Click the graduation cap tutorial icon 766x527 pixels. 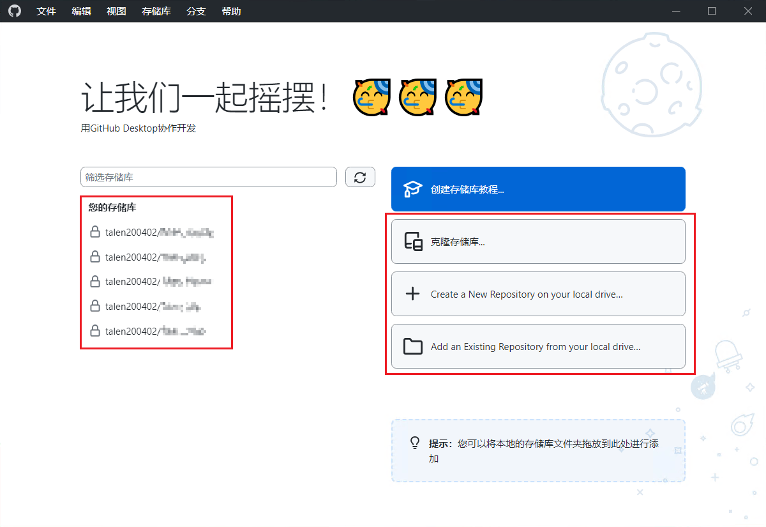[x=413, y=189]
